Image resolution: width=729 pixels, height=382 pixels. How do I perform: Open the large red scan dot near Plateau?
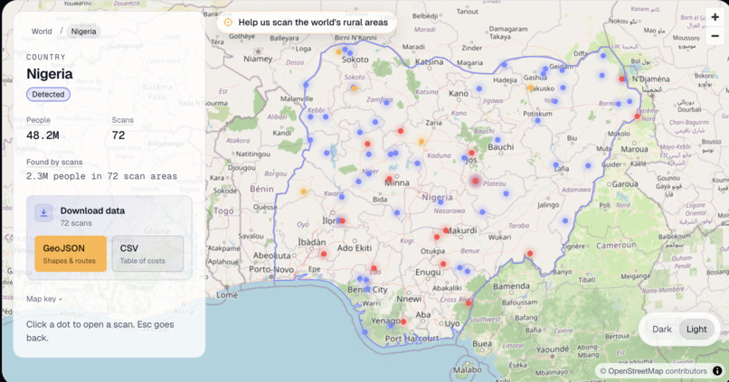[x=475, y=181]
